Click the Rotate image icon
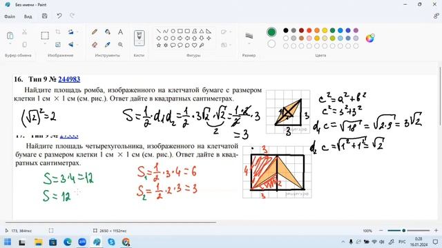 [x=70, y=32]
